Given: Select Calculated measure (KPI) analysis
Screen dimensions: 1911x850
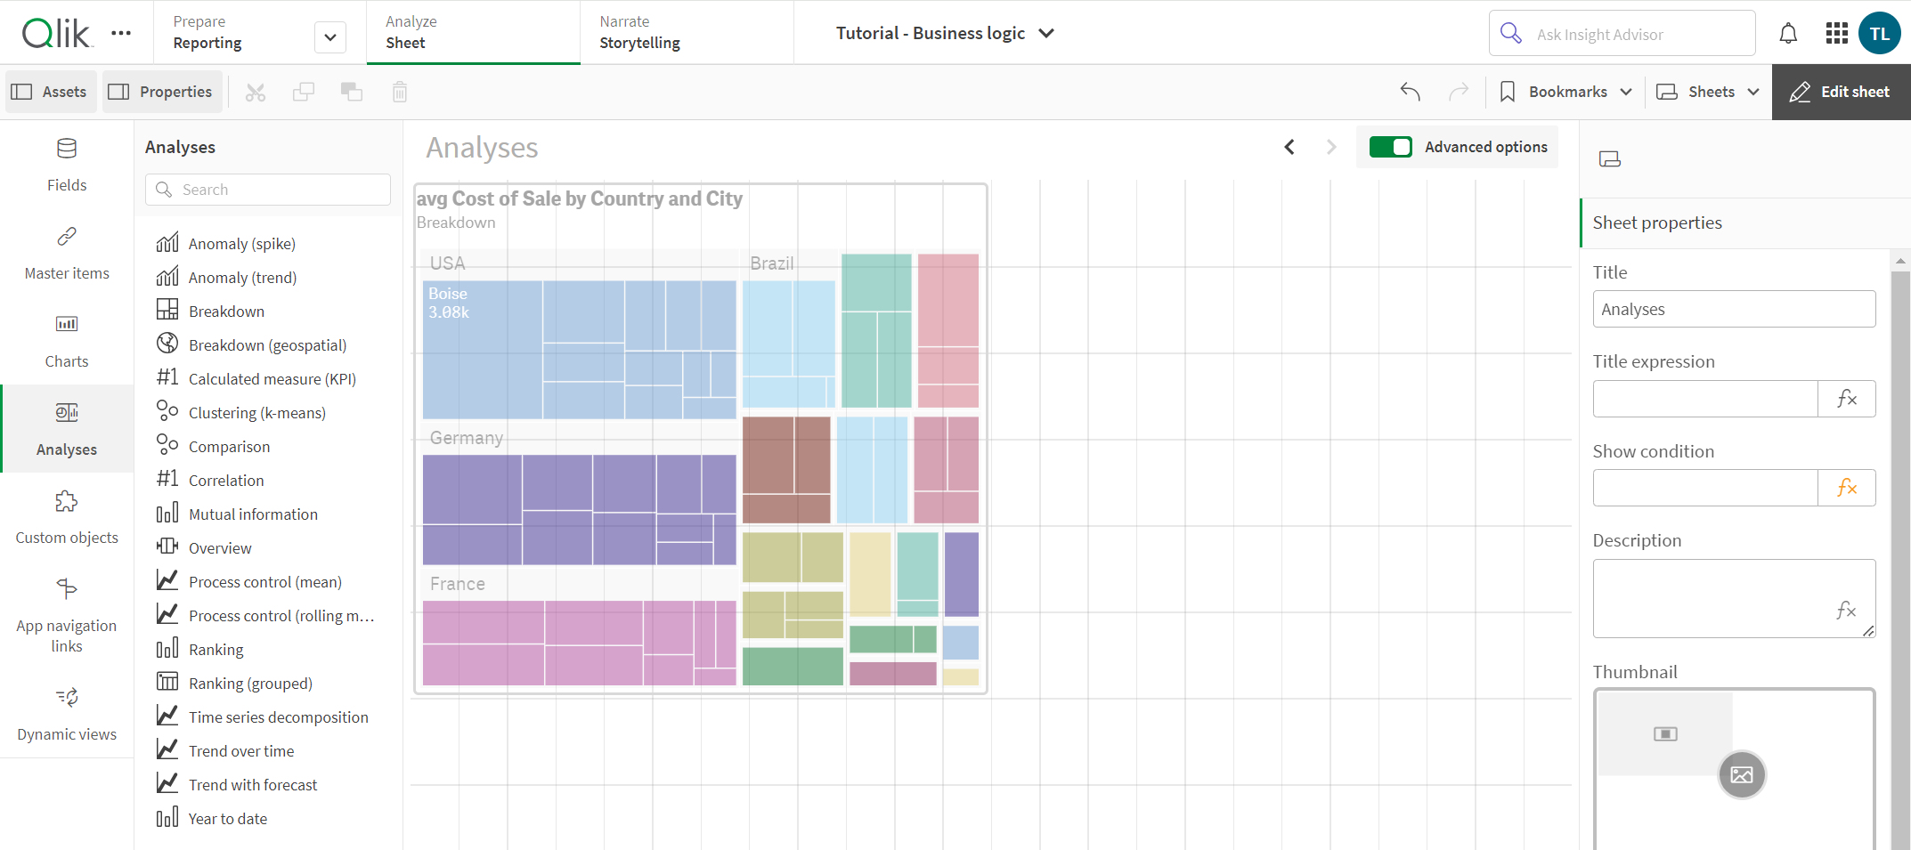Looking at the screenshot, I should [267, 378].
